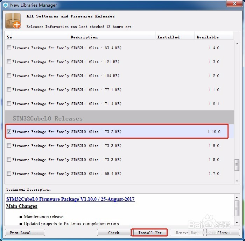
Task: Click the package list scroll down arrow
Action: point(237,181)
